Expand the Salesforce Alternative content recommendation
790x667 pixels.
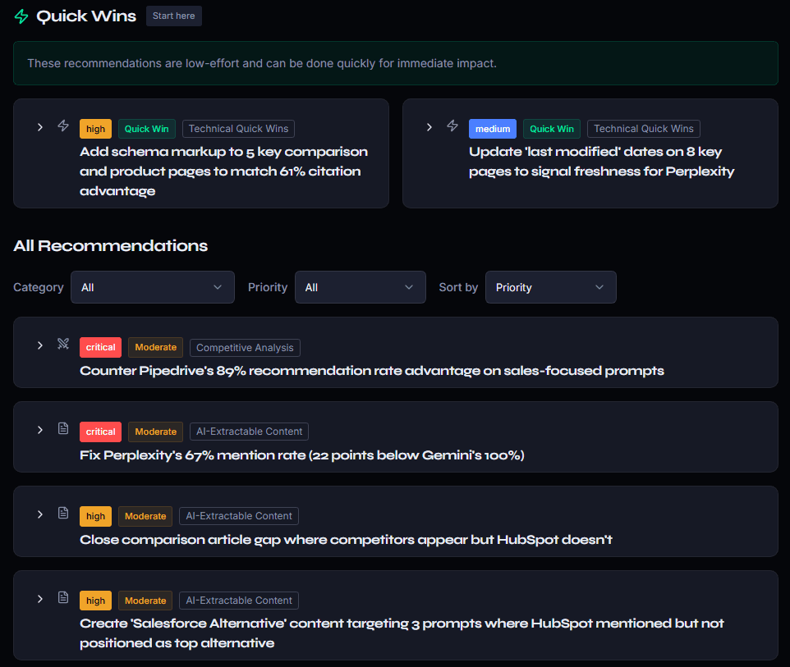(39, 599)
